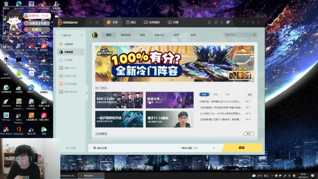Open the 直播 tab in WeGame header
The height and width of the screenshot is (179, 318).
pyautogui.click(x=173, y=22)
